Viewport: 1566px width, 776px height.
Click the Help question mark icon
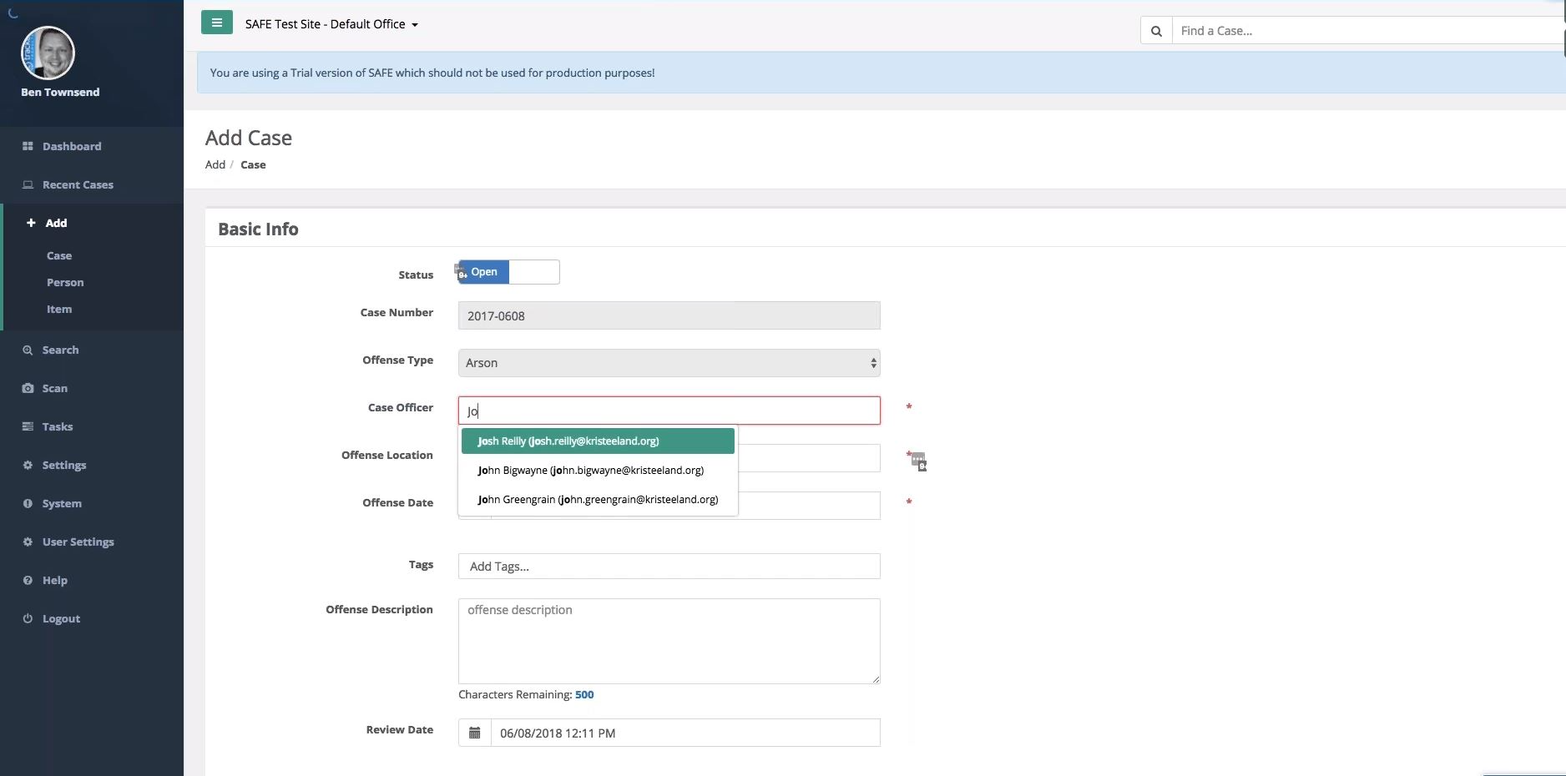[28, 580]
